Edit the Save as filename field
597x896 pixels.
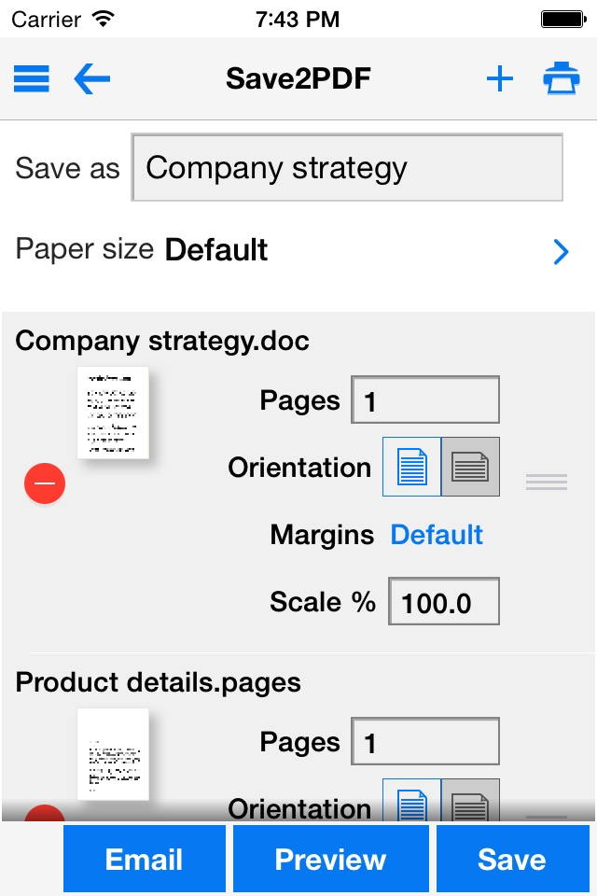point(347,168)
